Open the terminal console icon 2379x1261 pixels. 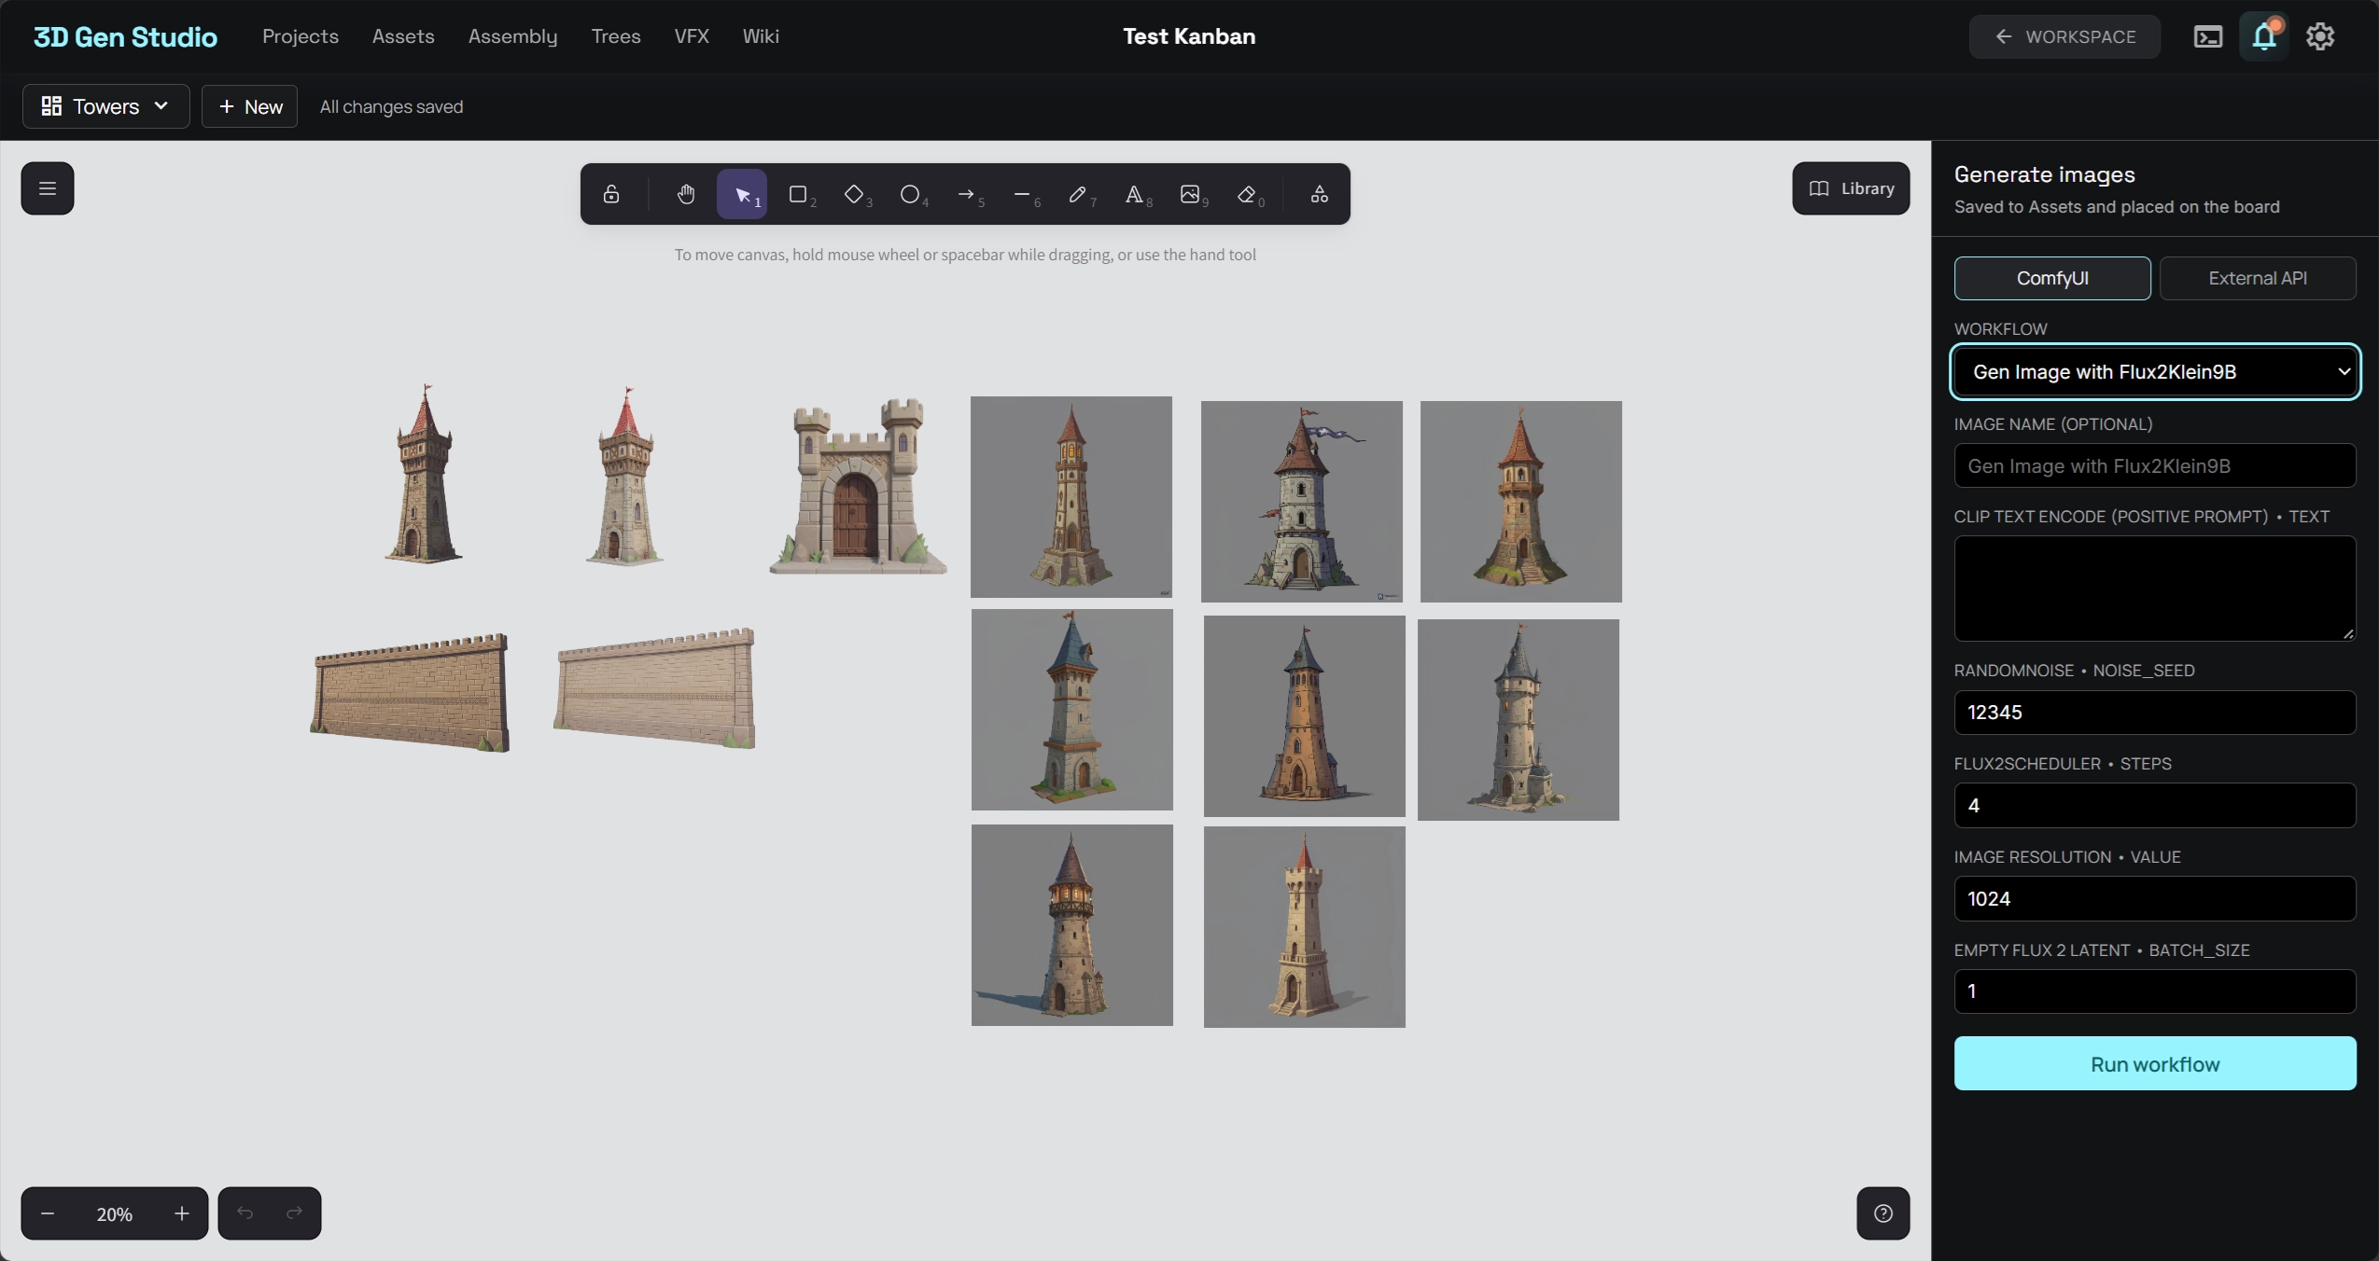pyautogui.click(x=2207, y=36)
